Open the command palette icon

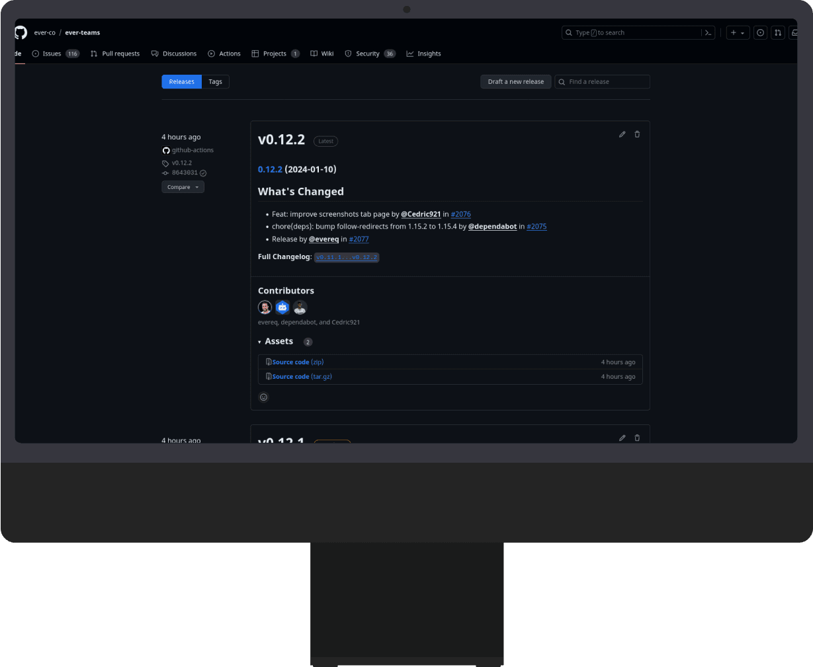click(708, 32)
